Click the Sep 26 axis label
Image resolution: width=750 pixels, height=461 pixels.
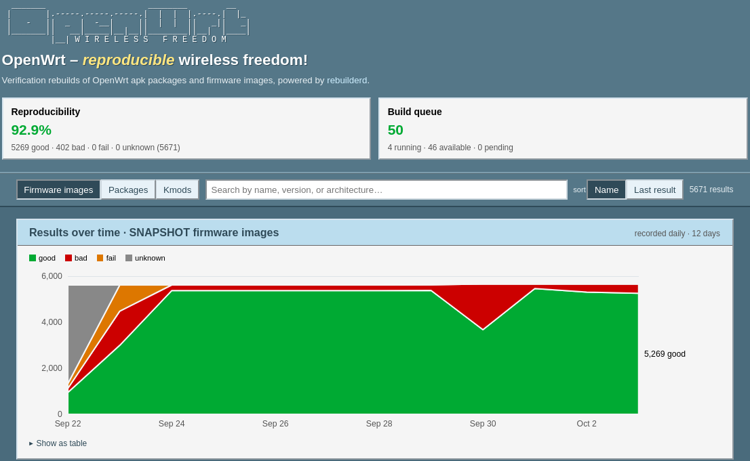point(275,424)
